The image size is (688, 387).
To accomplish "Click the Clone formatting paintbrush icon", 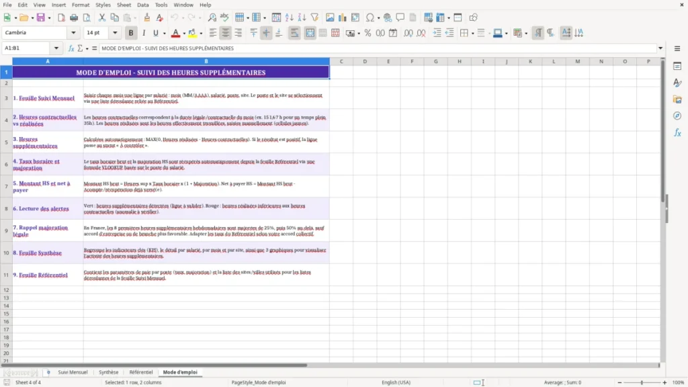I will tap(147, 17).
